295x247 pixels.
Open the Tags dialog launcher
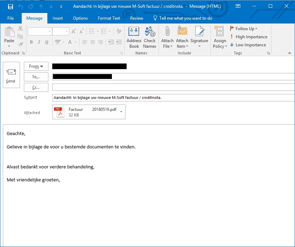click(x=268, y=53)
